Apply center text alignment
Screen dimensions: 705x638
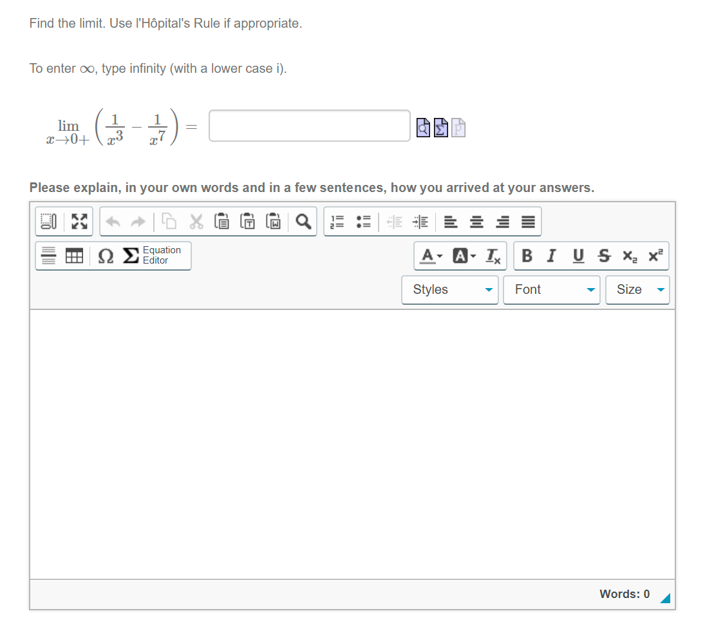[x=476, y=221]
